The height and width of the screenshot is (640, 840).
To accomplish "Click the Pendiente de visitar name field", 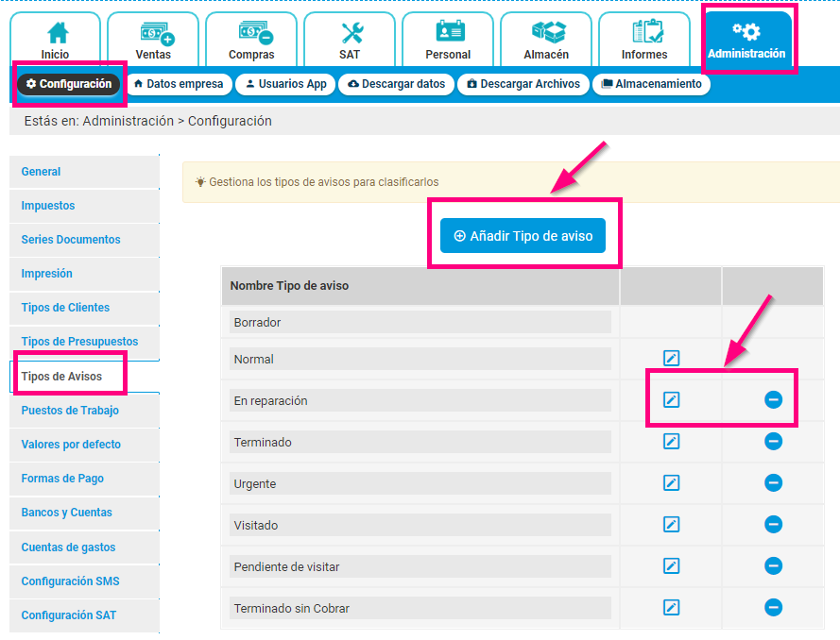I will coord(420,566).
